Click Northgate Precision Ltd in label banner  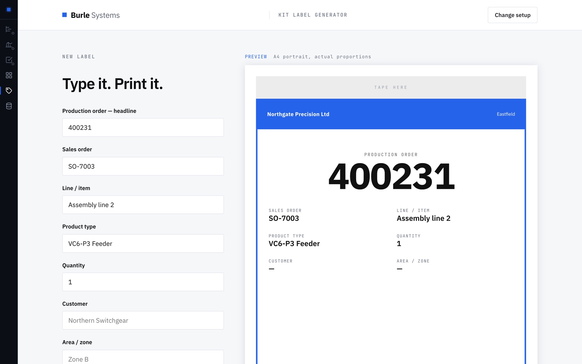pyautogui.click(x=298, y=114)
